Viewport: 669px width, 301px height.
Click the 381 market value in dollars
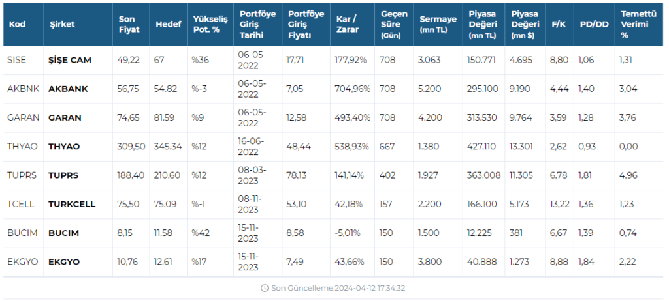click(x=516, y=233)
